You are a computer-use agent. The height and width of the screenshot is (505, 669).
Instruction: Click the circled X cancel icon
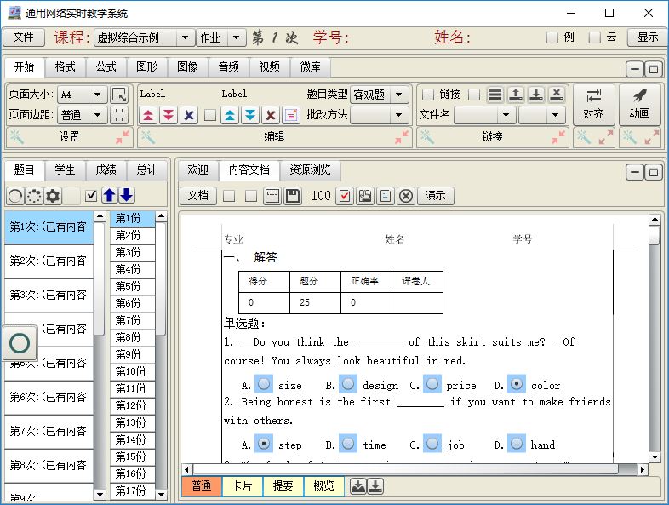(x=406, y=196)
